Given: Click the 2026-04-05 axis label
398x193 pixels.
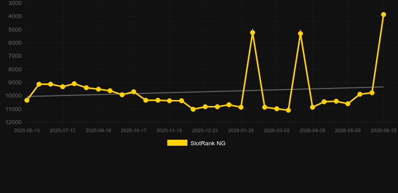Looking at the screenshot, I should pyautogui.click(x=312, y=131).
